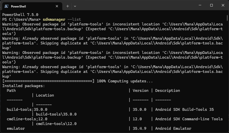229x133 pixels.
Task: Click the 'Path' column header
Action: tap(11, 91)
